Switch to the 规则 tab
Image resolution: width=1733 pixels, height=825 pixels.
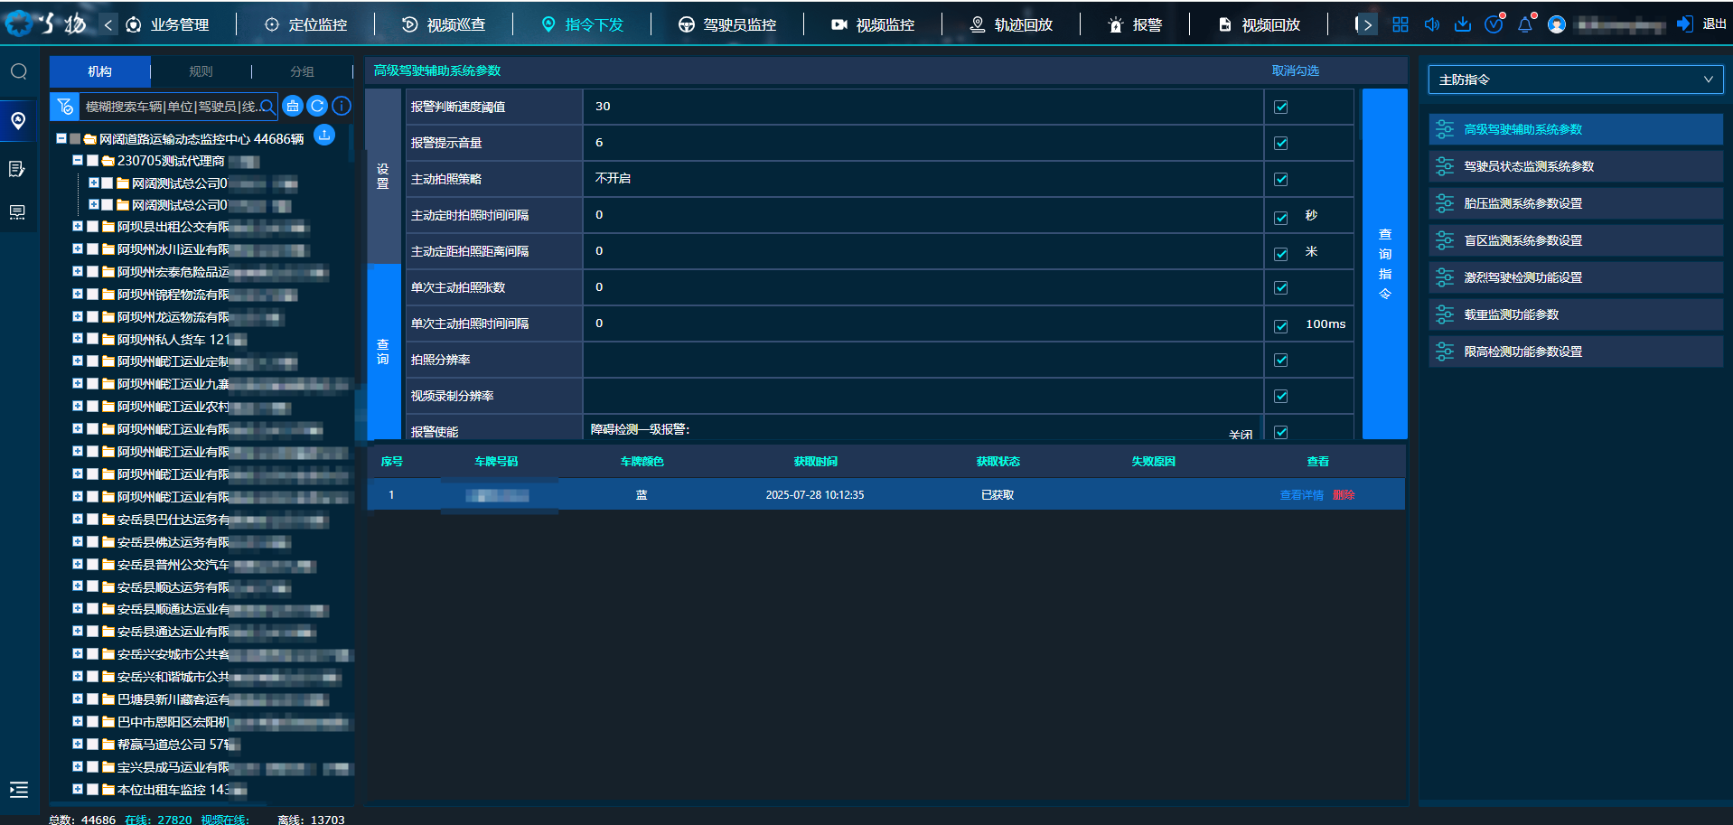201,71
